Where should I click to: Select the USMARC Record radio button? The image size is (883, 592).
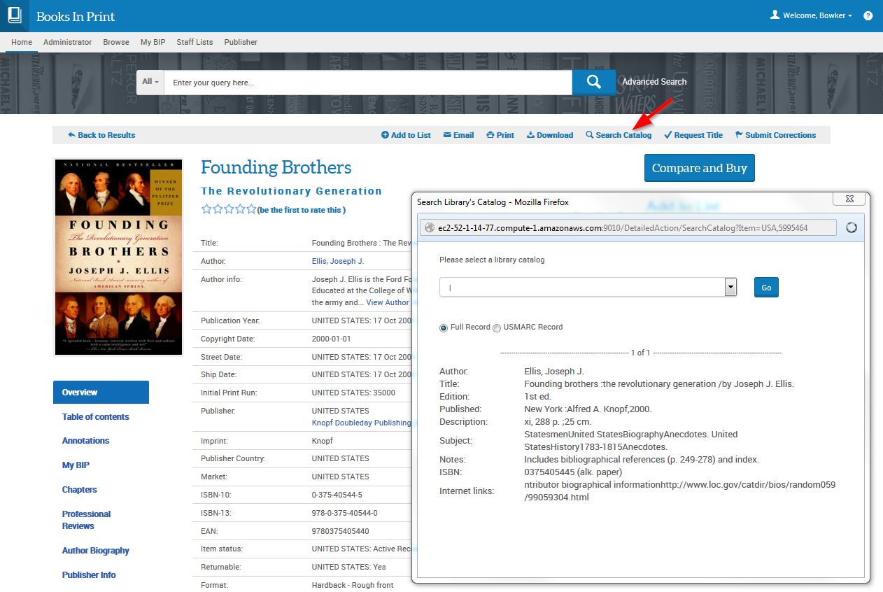tap(497, 328)
